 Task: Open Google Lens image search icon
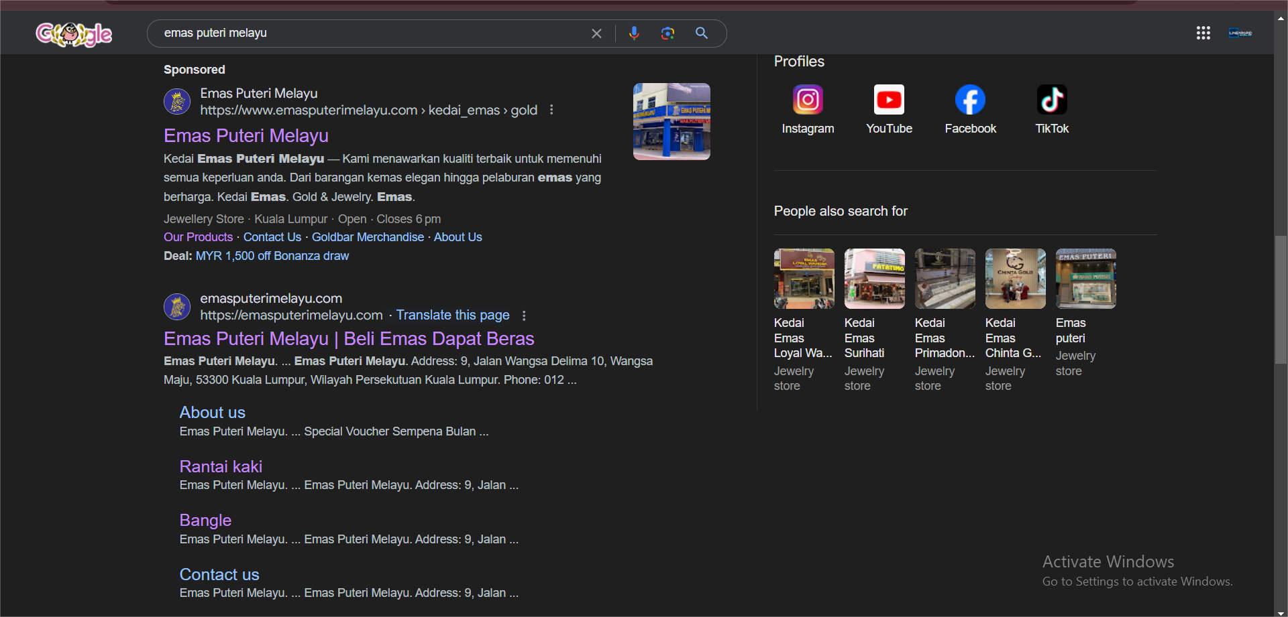(x=667, y=33)
